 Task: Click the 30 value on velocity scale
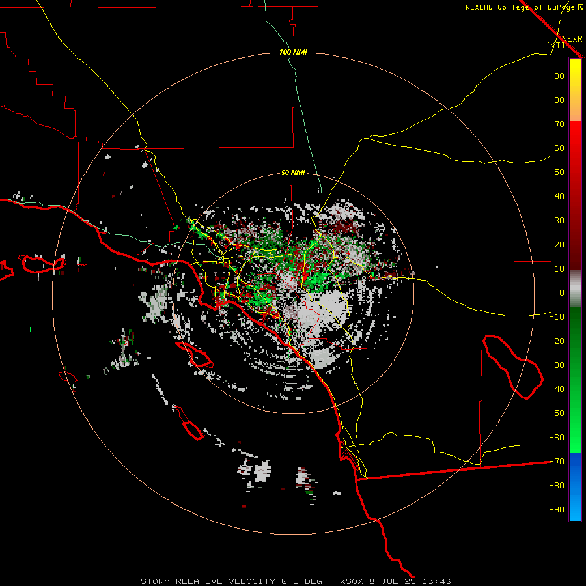click(559, 221)
